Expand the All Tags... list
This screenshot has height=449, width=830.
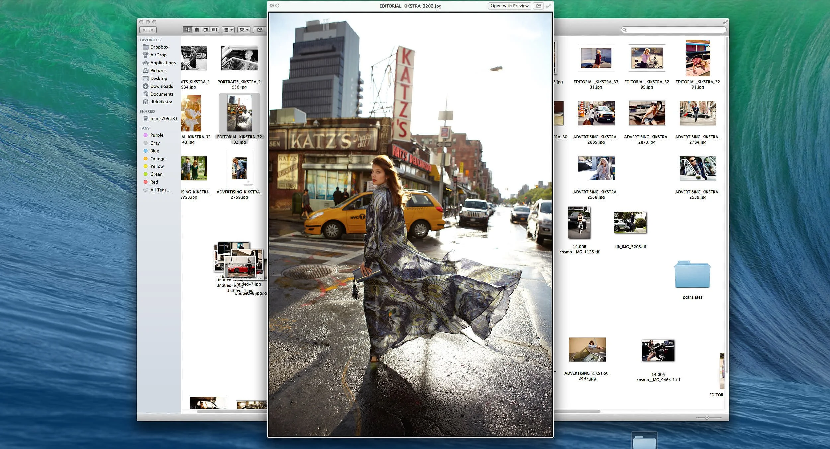tap(160, 190)
